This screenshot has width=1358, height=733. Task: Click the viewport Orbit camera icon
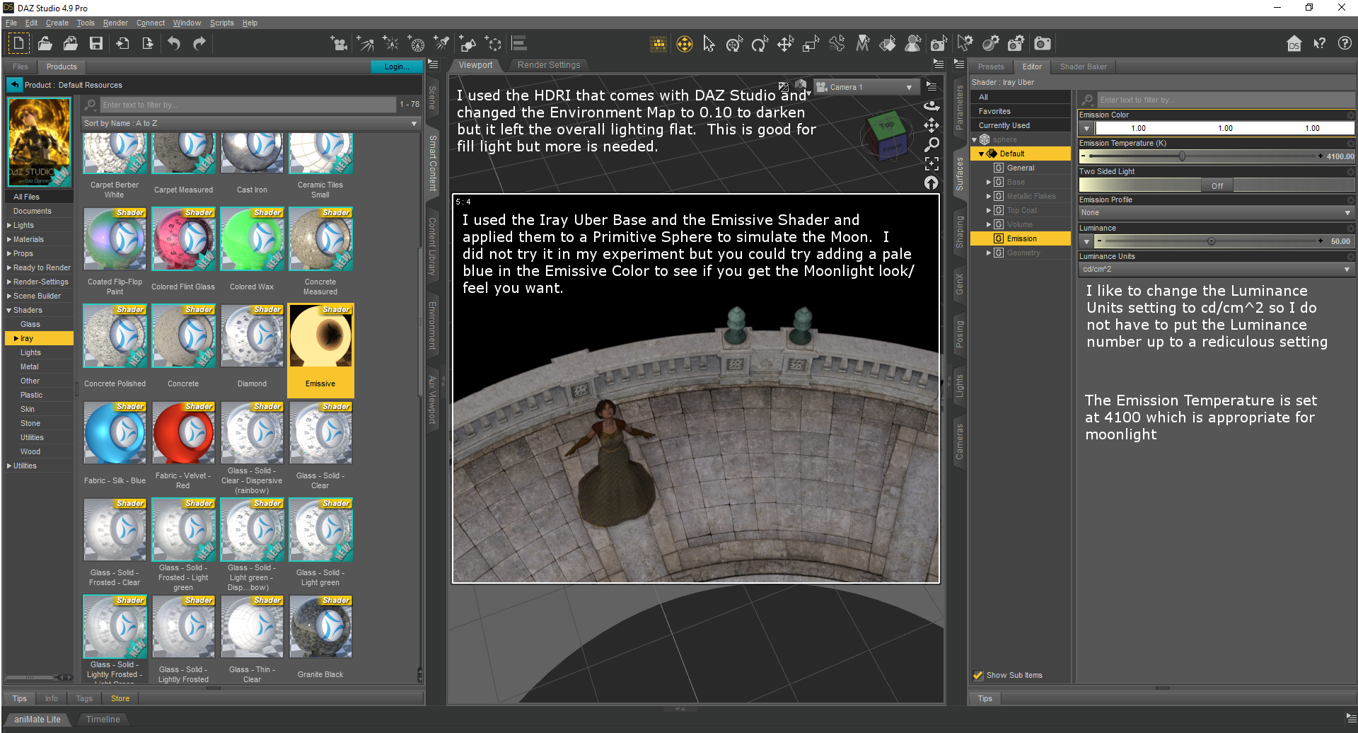(932, 107)
